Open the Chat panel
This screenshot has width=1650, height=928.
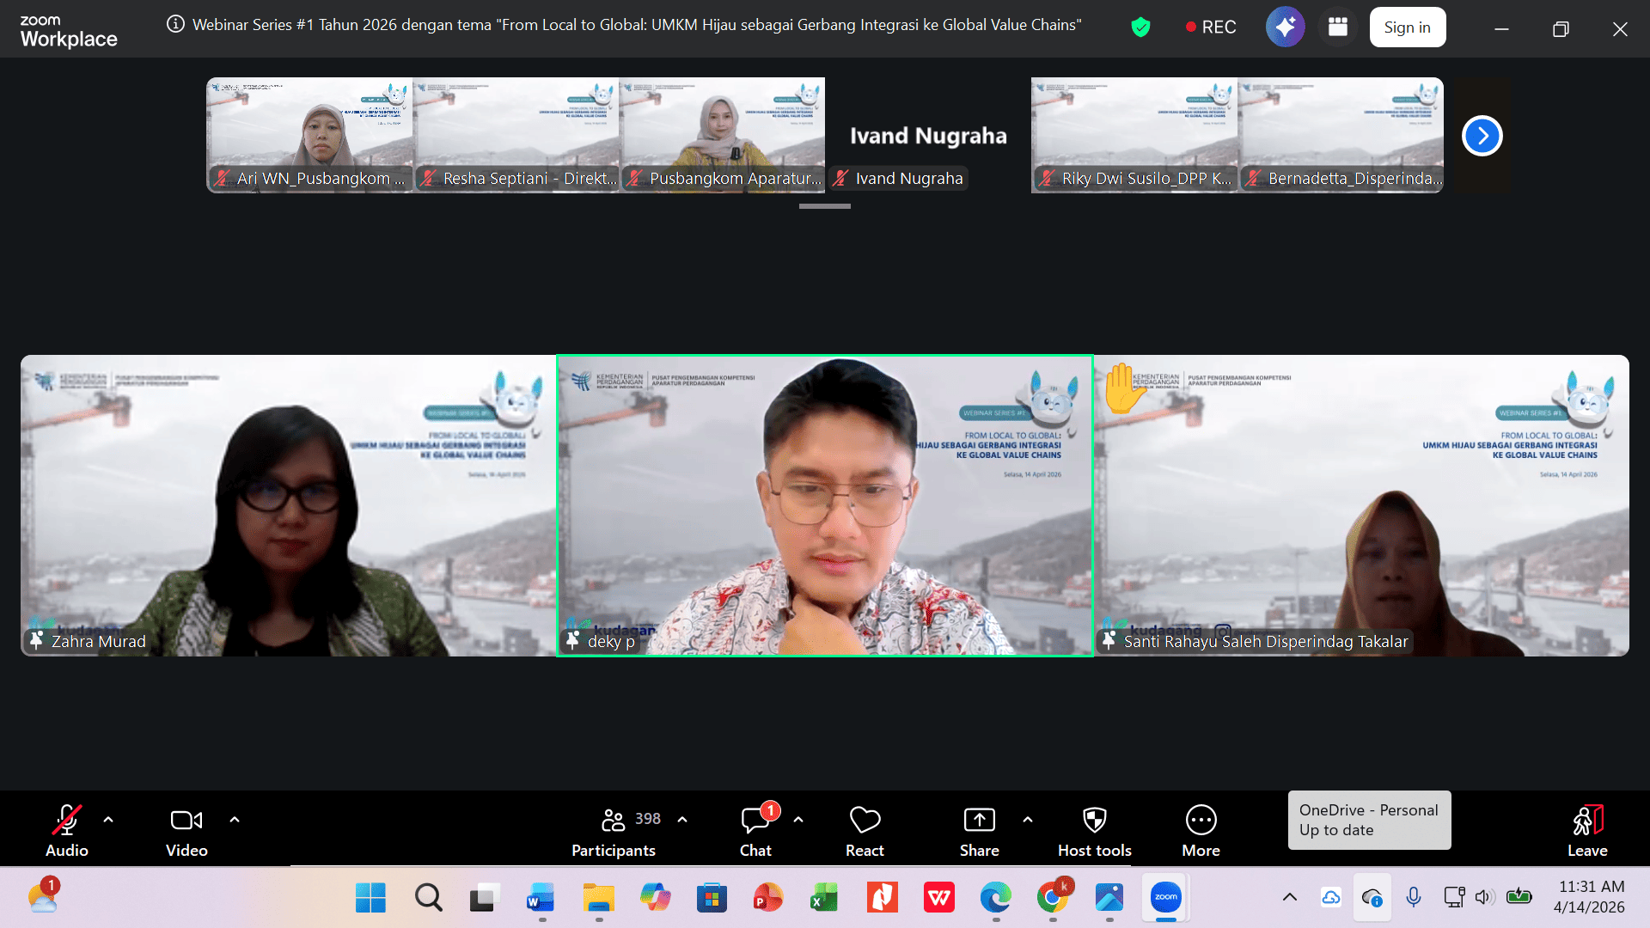coord(755,830)
